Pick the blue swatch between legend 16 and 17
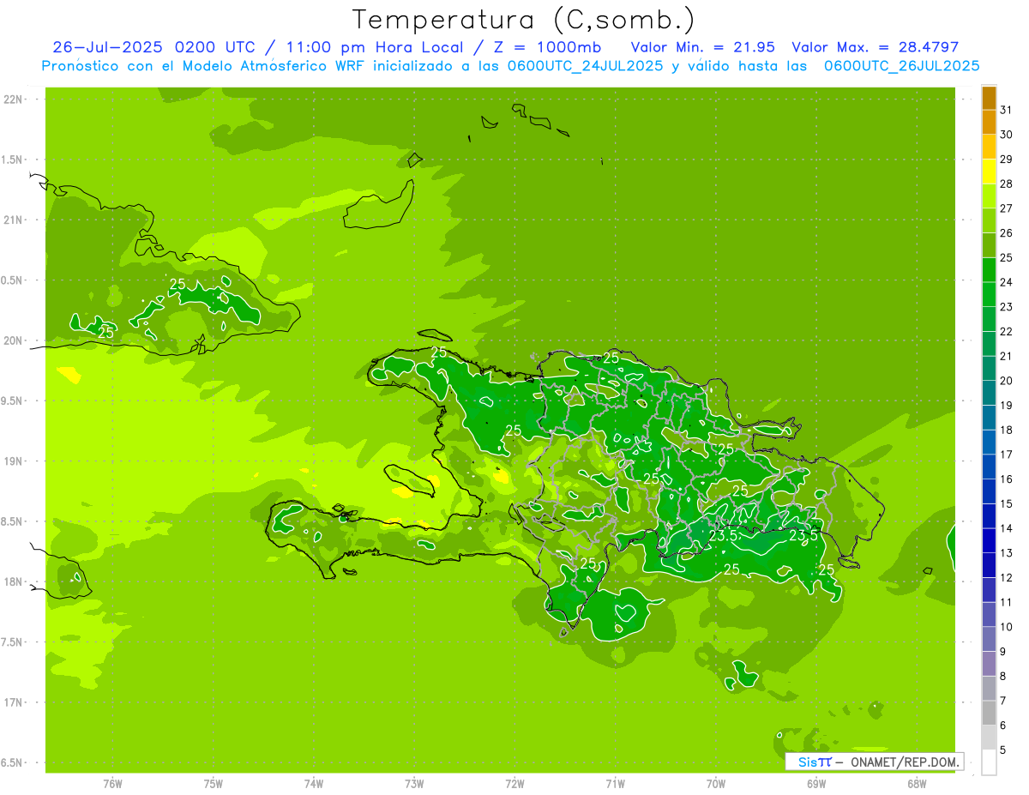Screen dimensions: 1029x795 click(x=989, y=467)
